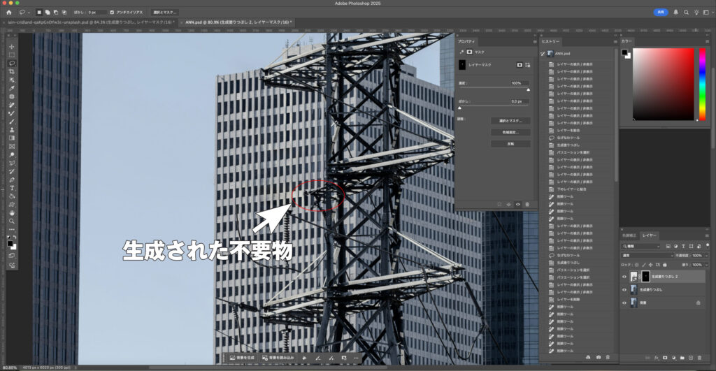Click 選択とマスク button in options bar
This screenshot has width=716, height=371.
[164, 13]
